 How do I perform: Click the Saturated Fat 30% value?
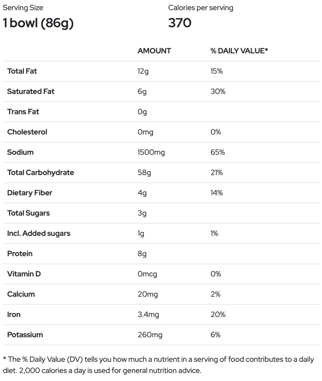click(217, 91)
